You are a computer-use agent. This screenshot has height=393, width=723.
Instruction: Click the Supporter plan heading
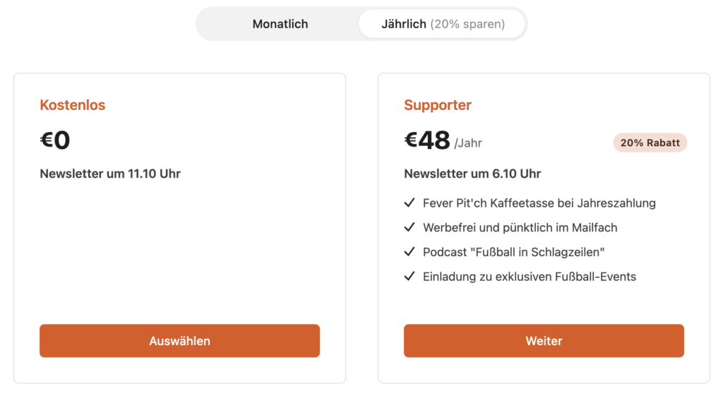[438, 105]
